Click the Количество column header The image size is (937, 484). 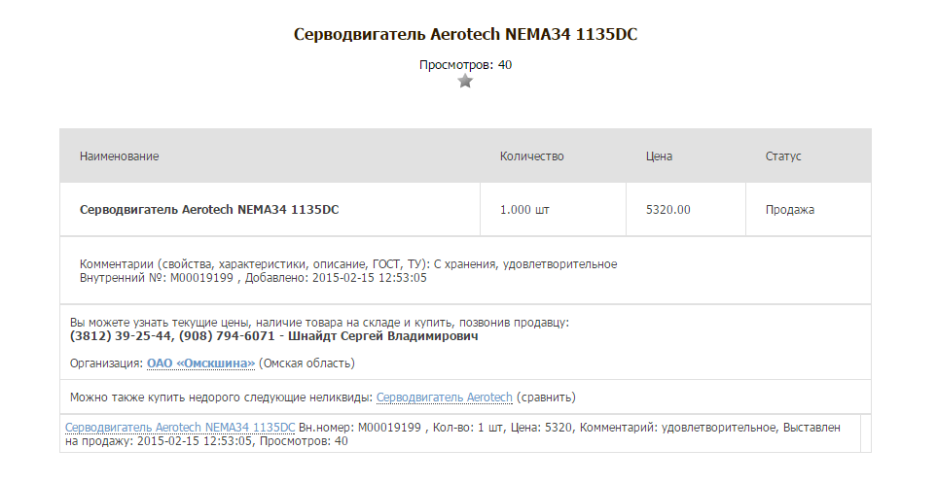coord(531,156)
